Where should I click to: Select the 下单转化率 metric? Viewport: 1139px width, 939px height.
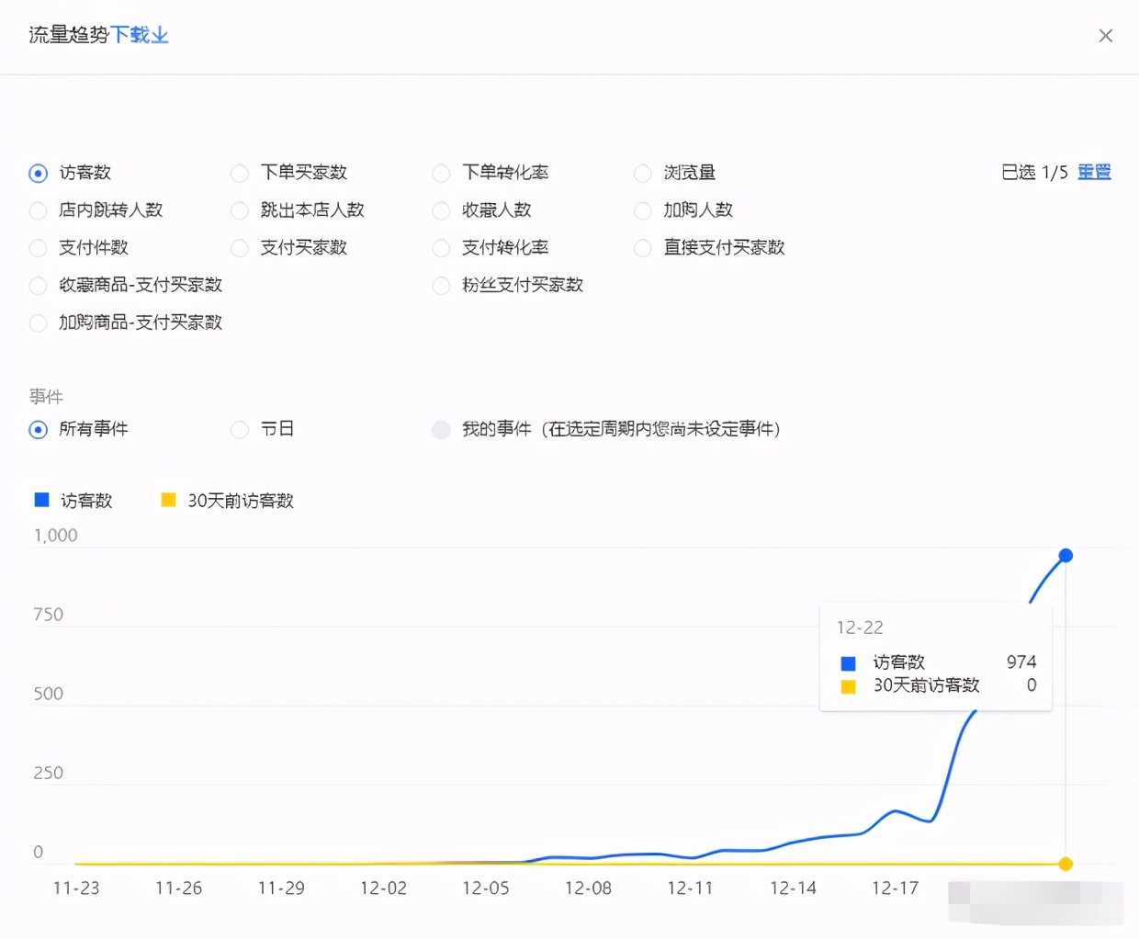pos(441,173)
